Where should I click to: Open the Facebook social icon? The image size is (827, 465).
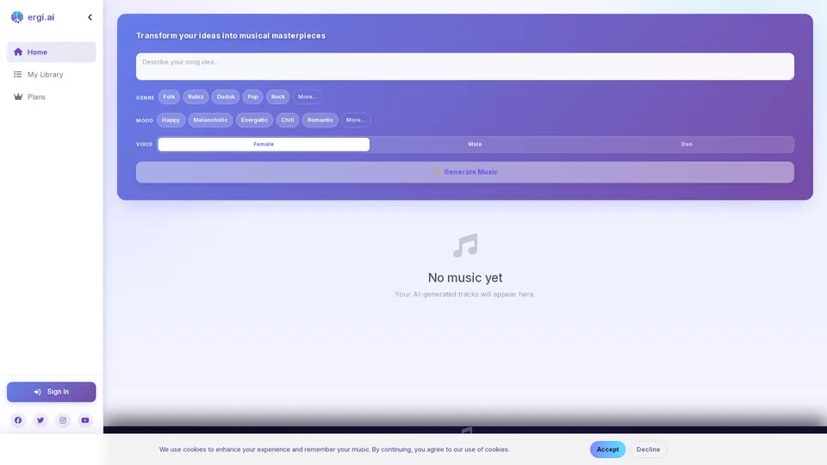pyautogui.click(x=18, y=420)
